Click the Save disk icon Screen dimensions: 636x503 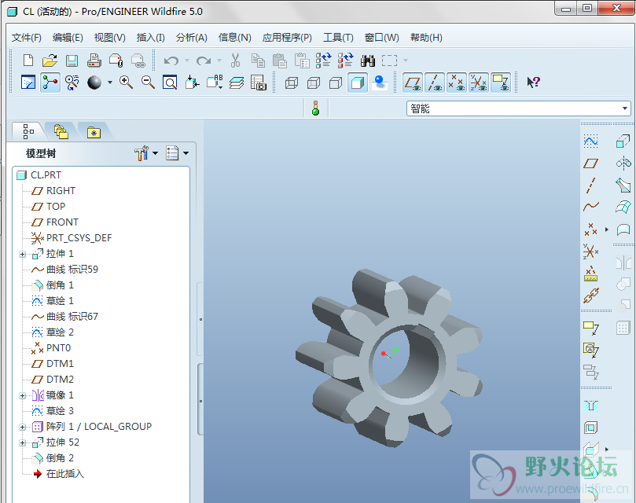[72, 61]
